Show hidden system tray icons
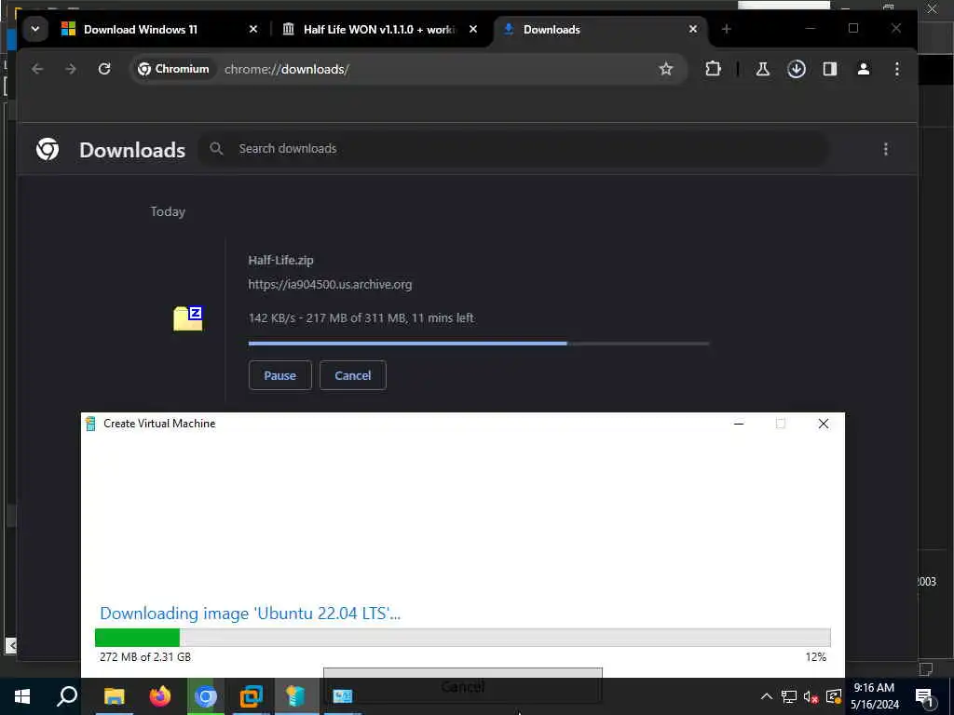The width and height of the screenshot is (954, 715). click(767, 696)
